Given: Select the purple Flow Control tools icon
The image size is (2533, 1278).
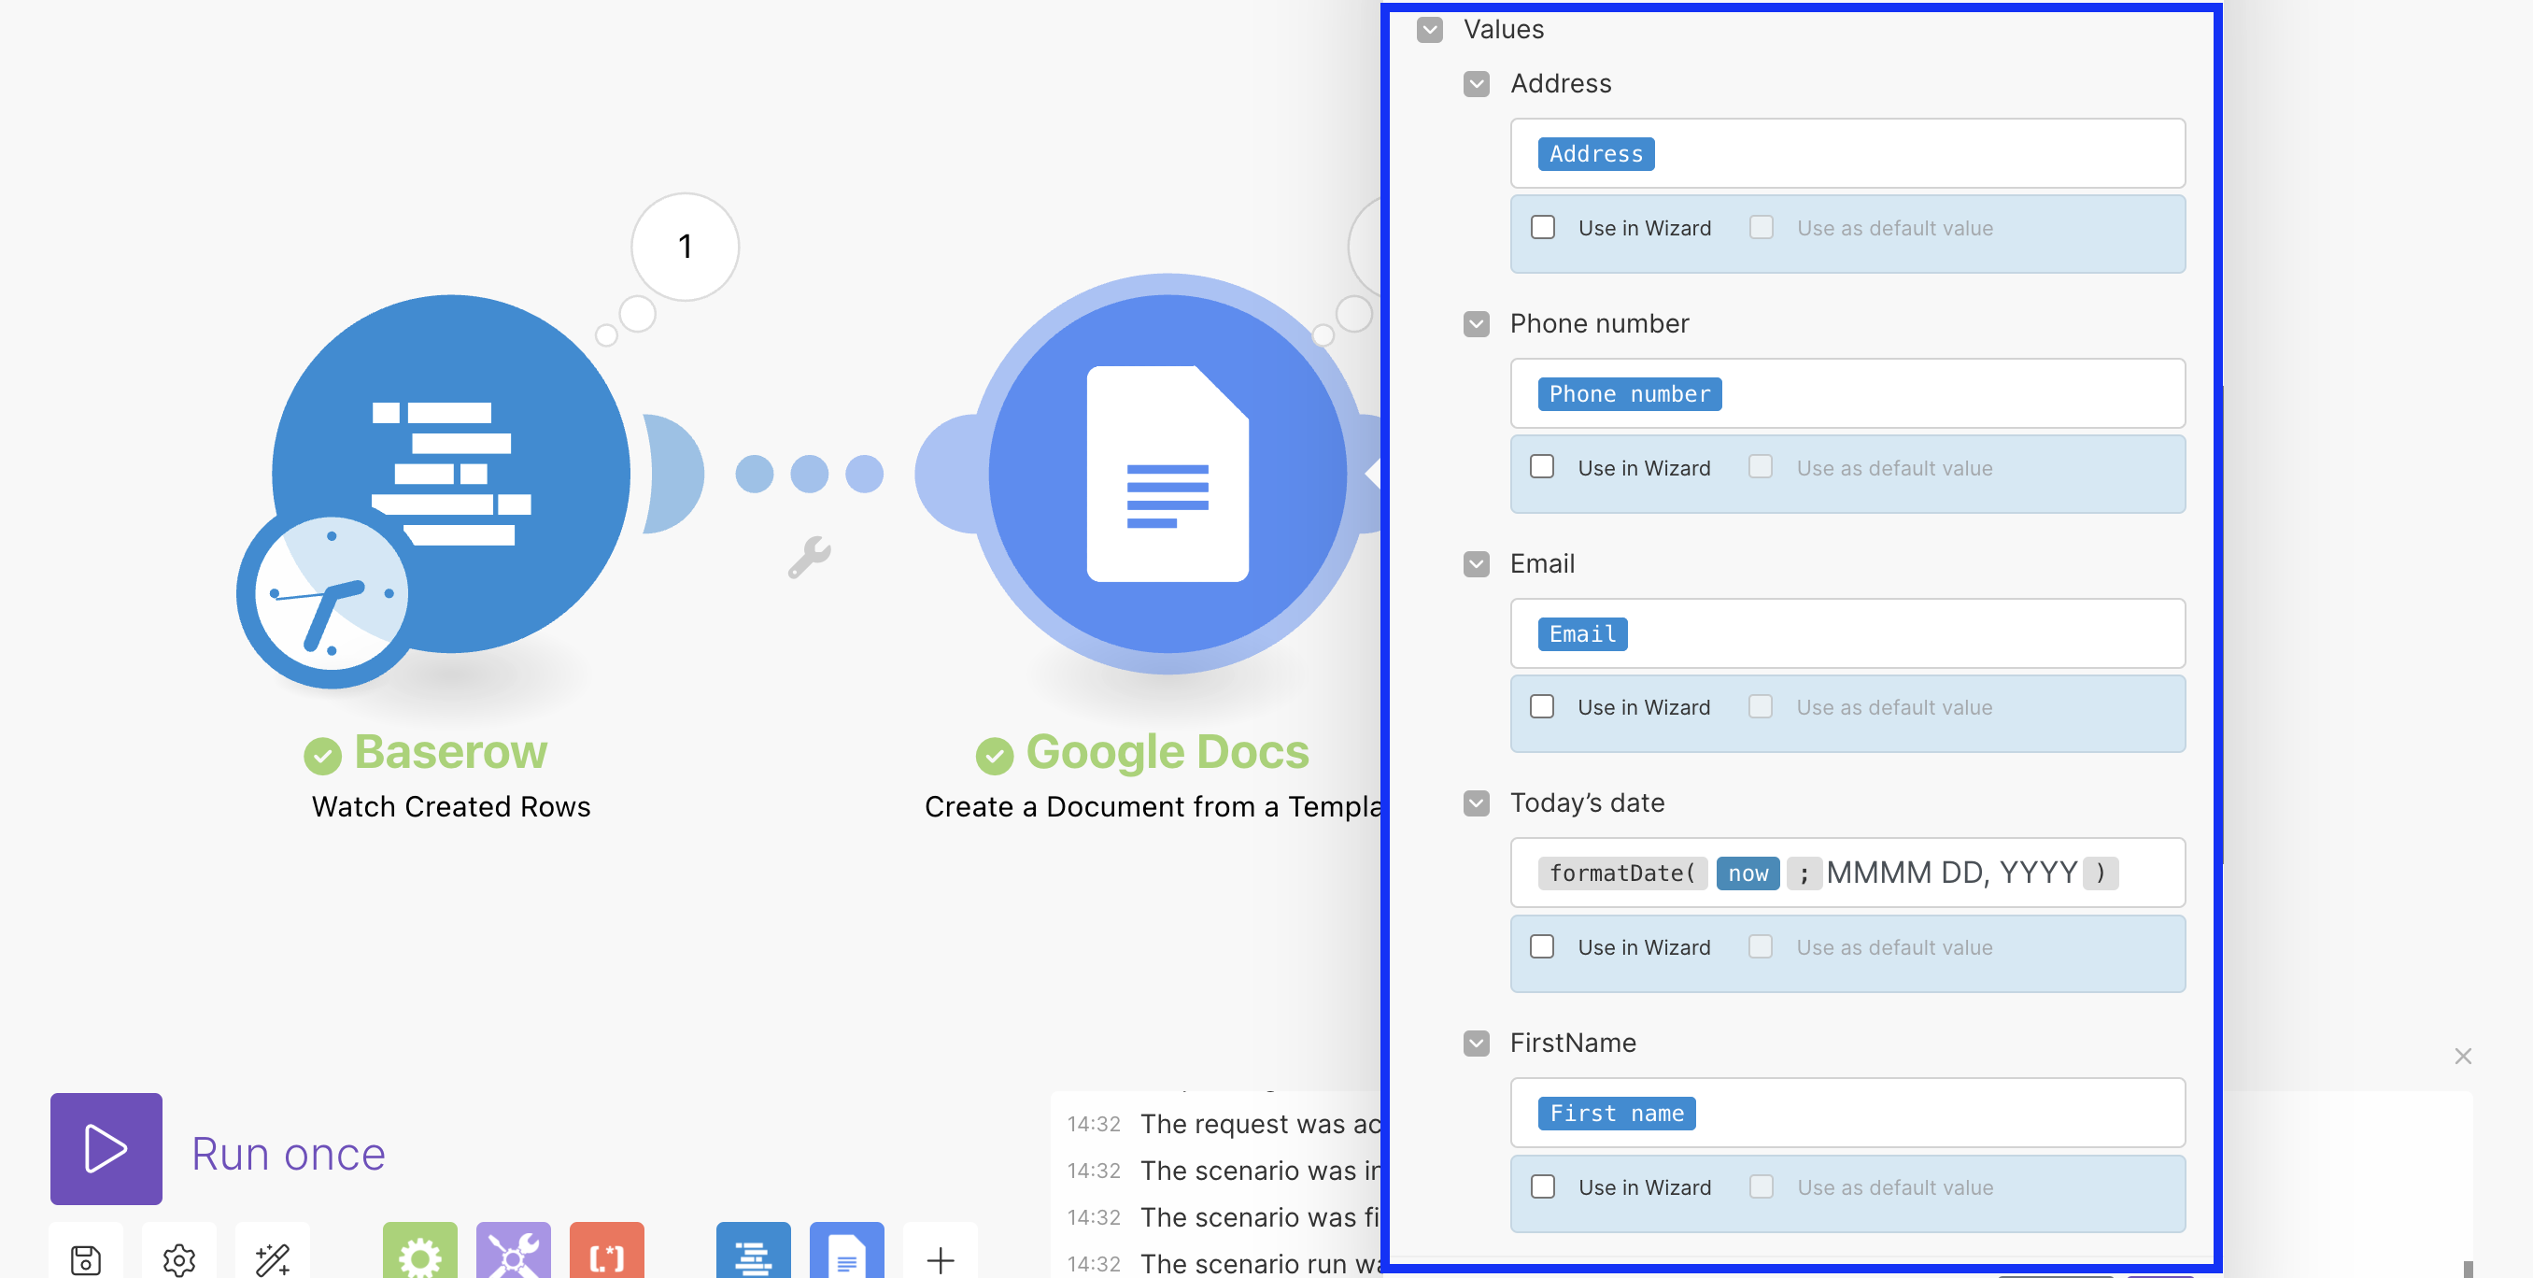Looking at the screenshot, I should coord(514,1259).
